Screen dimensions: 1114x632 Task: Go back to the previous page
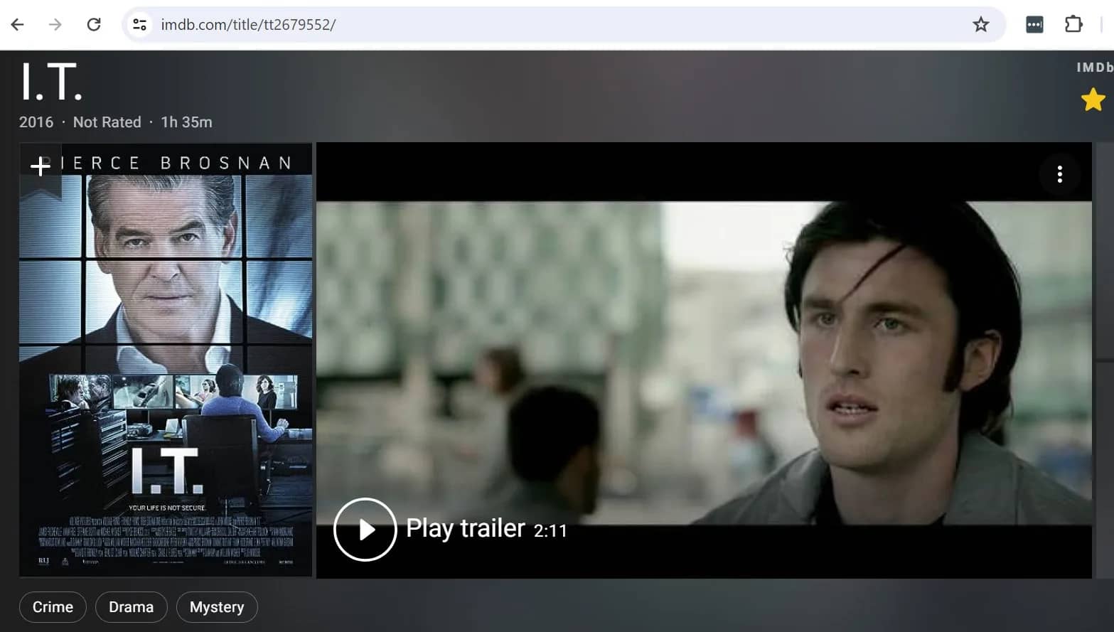18,24
